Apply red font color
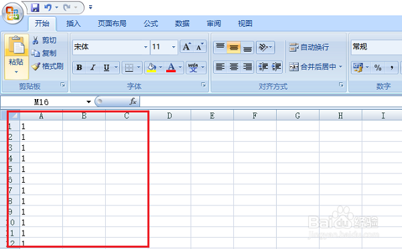 point(171,68)
